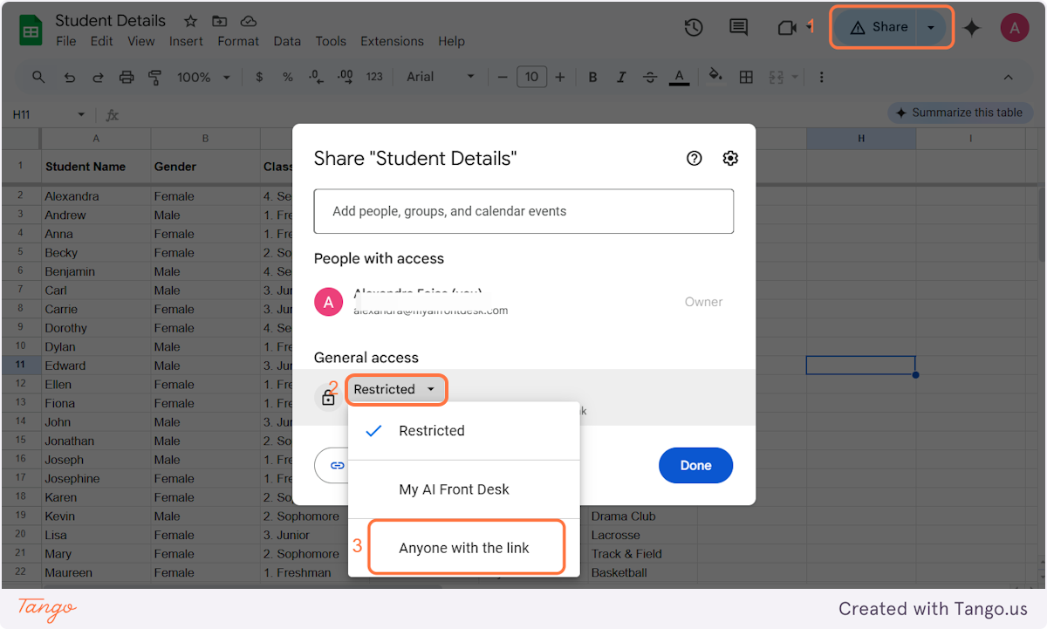Apply strikethrough formatting

(649, 77)
